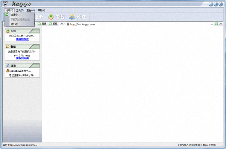Click the green download arrow toolbar icon
The image size is (226, 149).
[x=51, y=17]
